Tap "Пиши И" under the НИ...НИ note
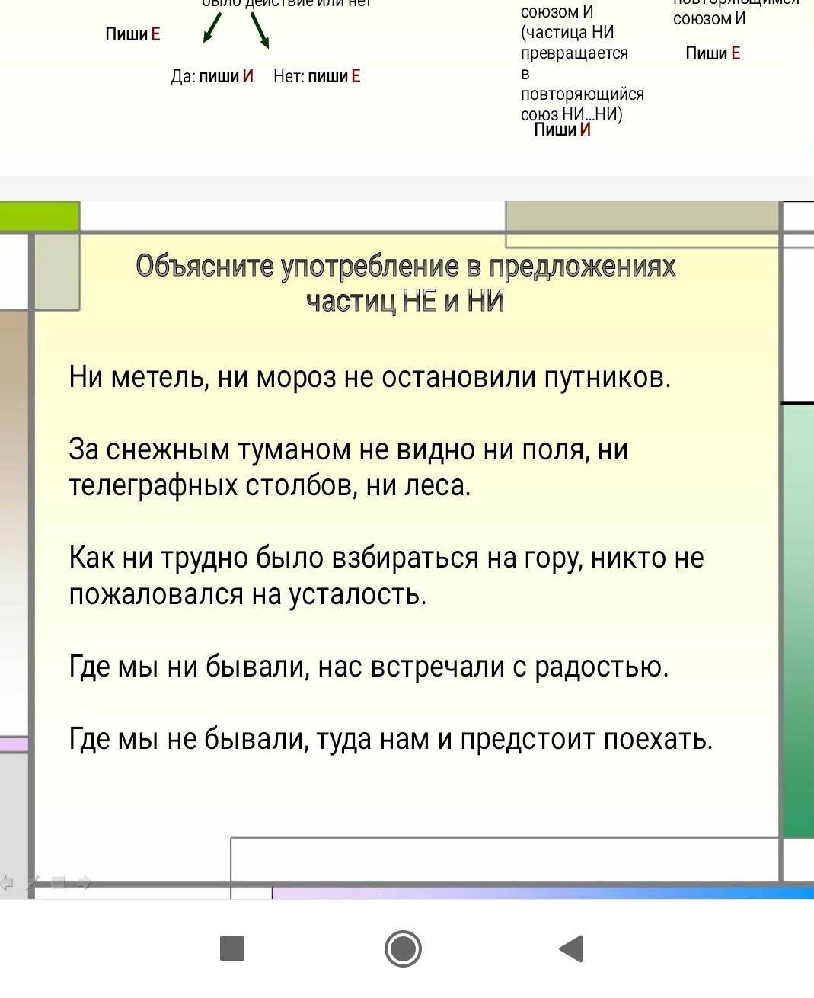 563,129
